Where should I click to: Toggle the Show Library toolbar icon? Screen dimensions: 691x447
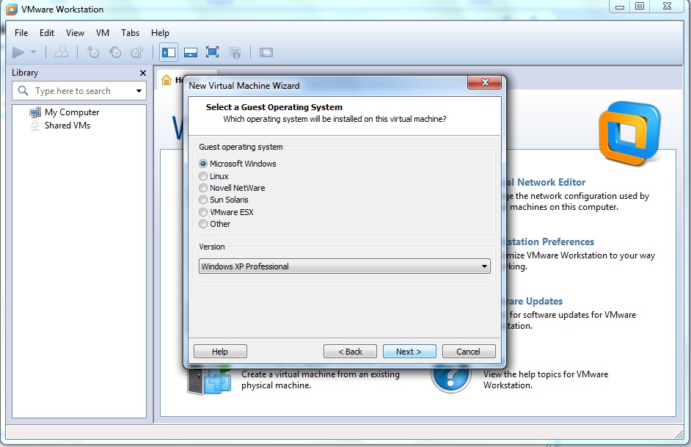[168, 52]
